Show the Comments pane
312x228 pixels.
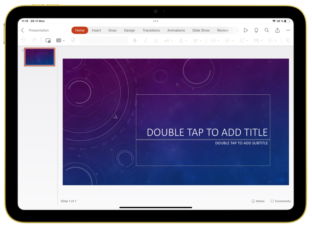(280, 201)
